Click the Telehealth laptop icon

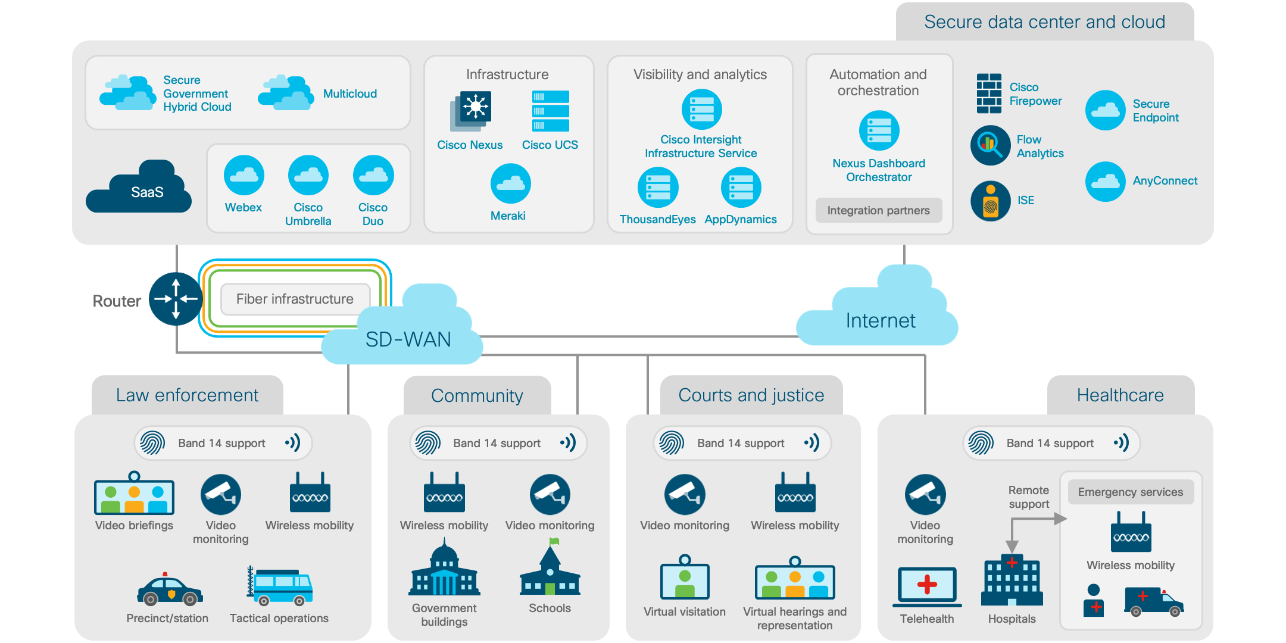(x=927, y=587)
